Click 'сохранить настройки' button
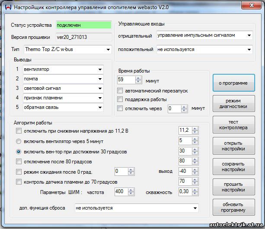The width and height of the screenshot is (265, 229). tap(234, 167)
